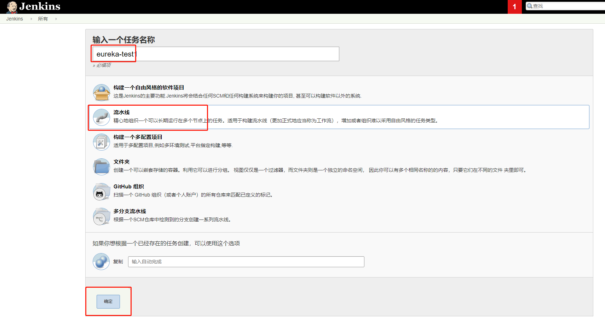Click the copy item blue spheres icon
Image resolution: width=605 pixels, height=322 pixels.
(101, 262)
